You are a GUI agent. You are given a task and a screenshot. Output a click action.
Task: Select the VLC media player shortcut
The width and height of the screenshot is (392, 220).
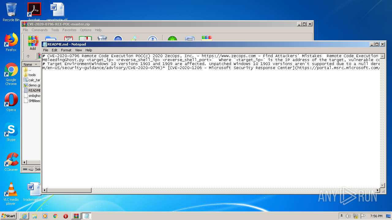[x=11, y=194]
